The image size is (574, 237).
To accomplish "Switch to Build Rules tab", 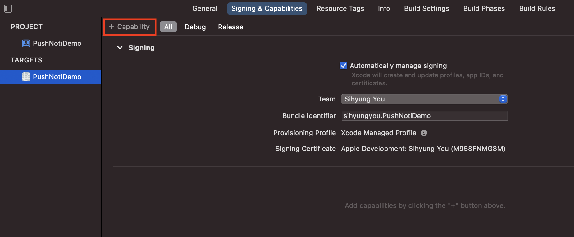I will (x=537, y=9).
